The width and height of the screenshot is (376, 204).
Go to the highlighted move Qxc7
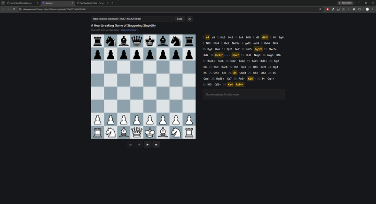click(x=235, y=55)
